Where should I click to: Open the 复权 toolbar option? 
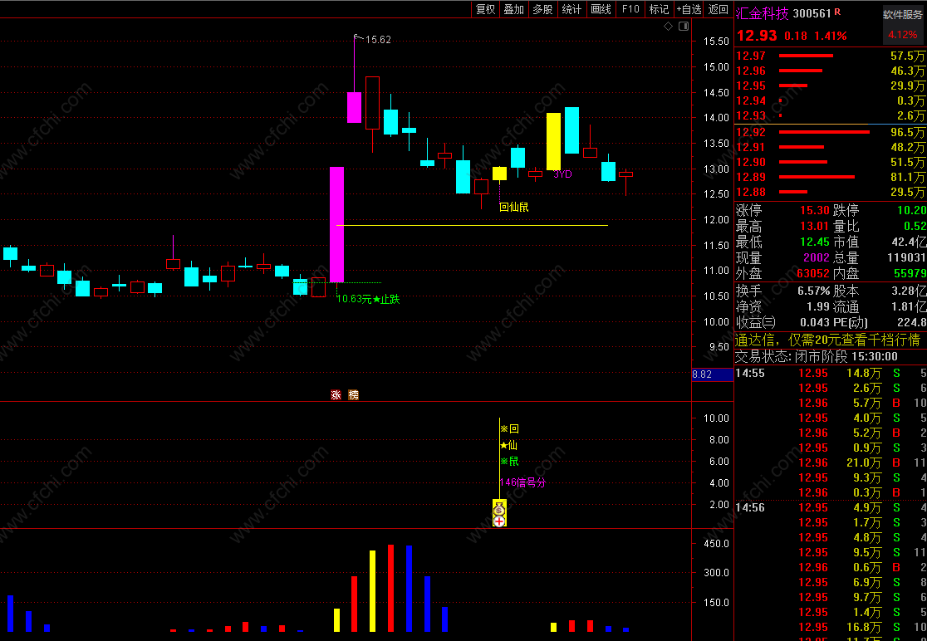(x=485, y=9)
